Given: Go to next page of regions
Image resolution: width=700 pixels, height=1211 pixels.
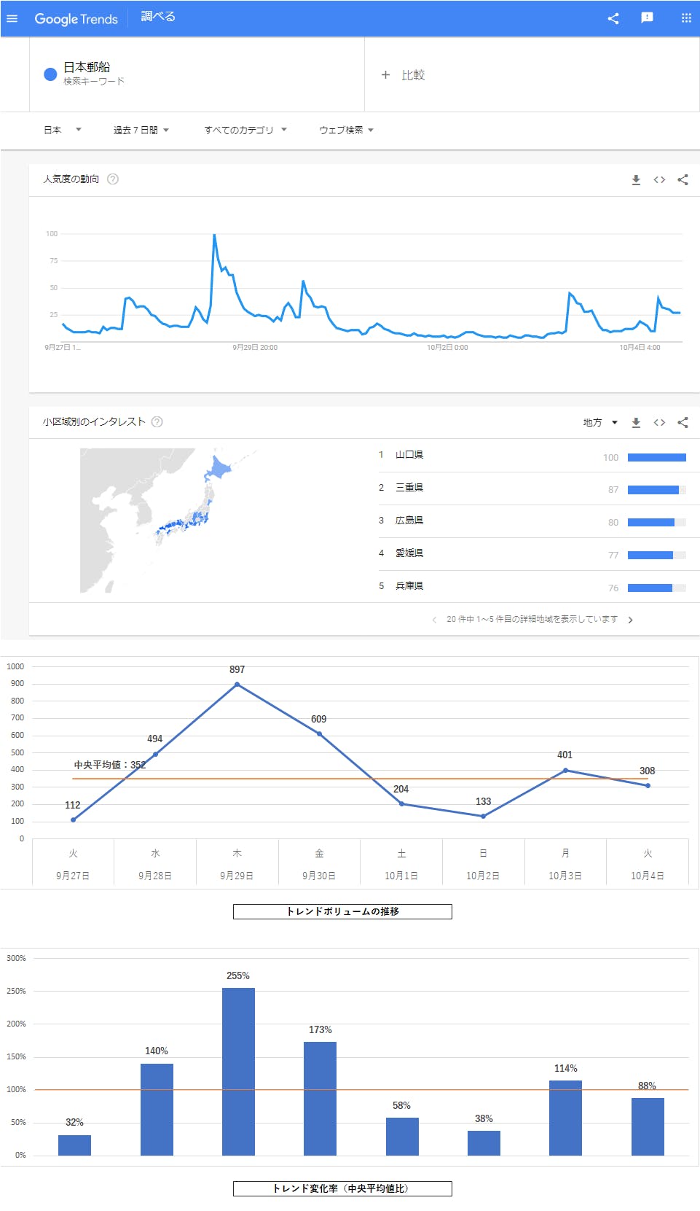Looking at the screenshot, I should (630, 620).
